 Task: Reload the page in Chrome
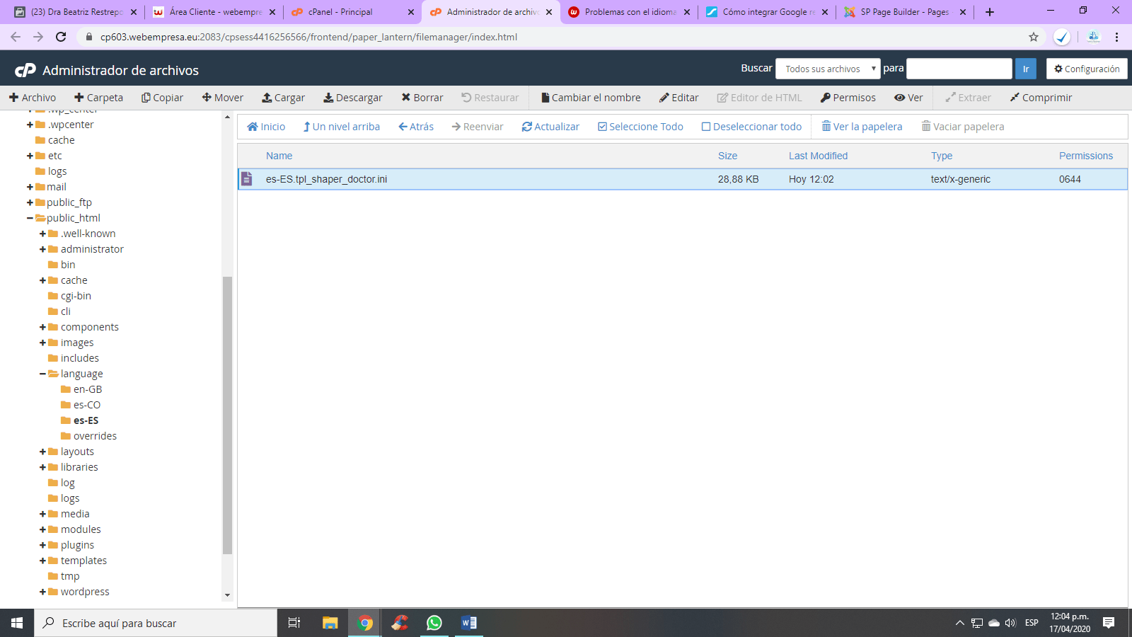61,37
